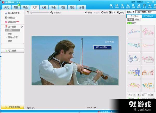This screenshot has width=156, height=113.
Task: Choose 漫画文字 comic text option
Action: 10,18
